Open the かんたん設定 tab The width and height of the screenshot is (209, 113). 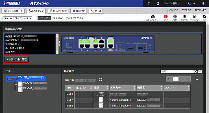[58, 11]
